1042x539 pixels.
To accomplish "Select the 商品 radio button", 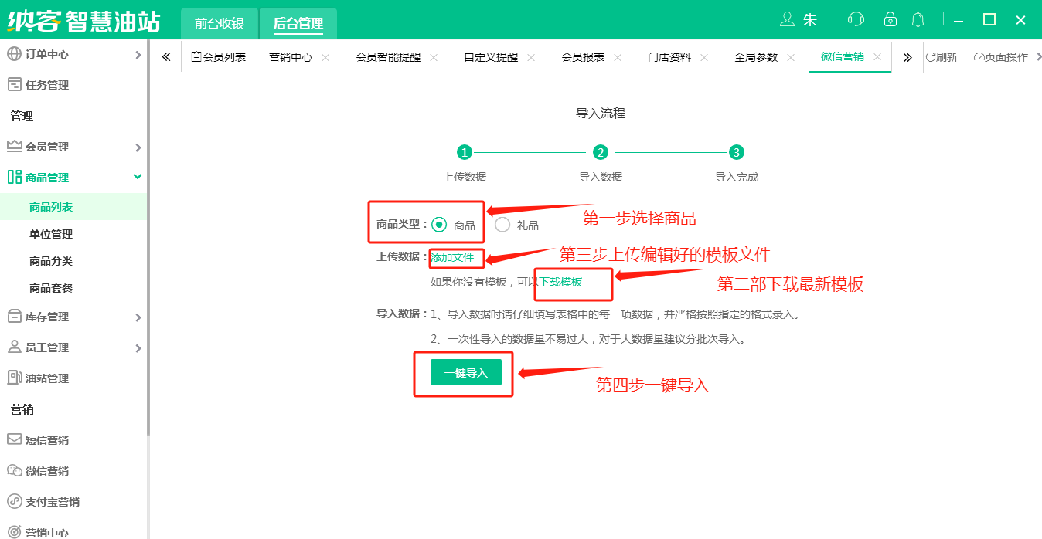I will click(440, 225).
